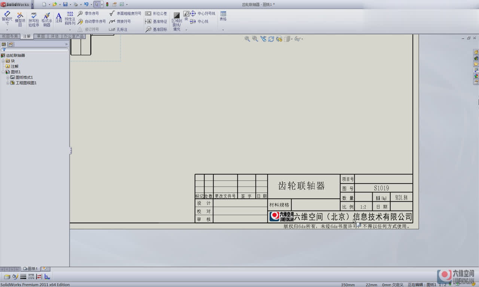Insert Hole Callout (孔标注)
Image resolution: width=479 pixels, height=287 pixels.
tap(118, 30)
